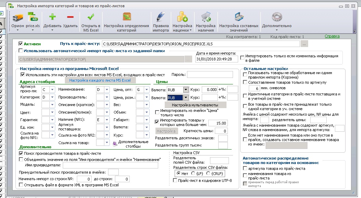Screen dimensions: 361x198
Task: Click Разделитель десятичных знаков field
Action: (x=223, y=138)
